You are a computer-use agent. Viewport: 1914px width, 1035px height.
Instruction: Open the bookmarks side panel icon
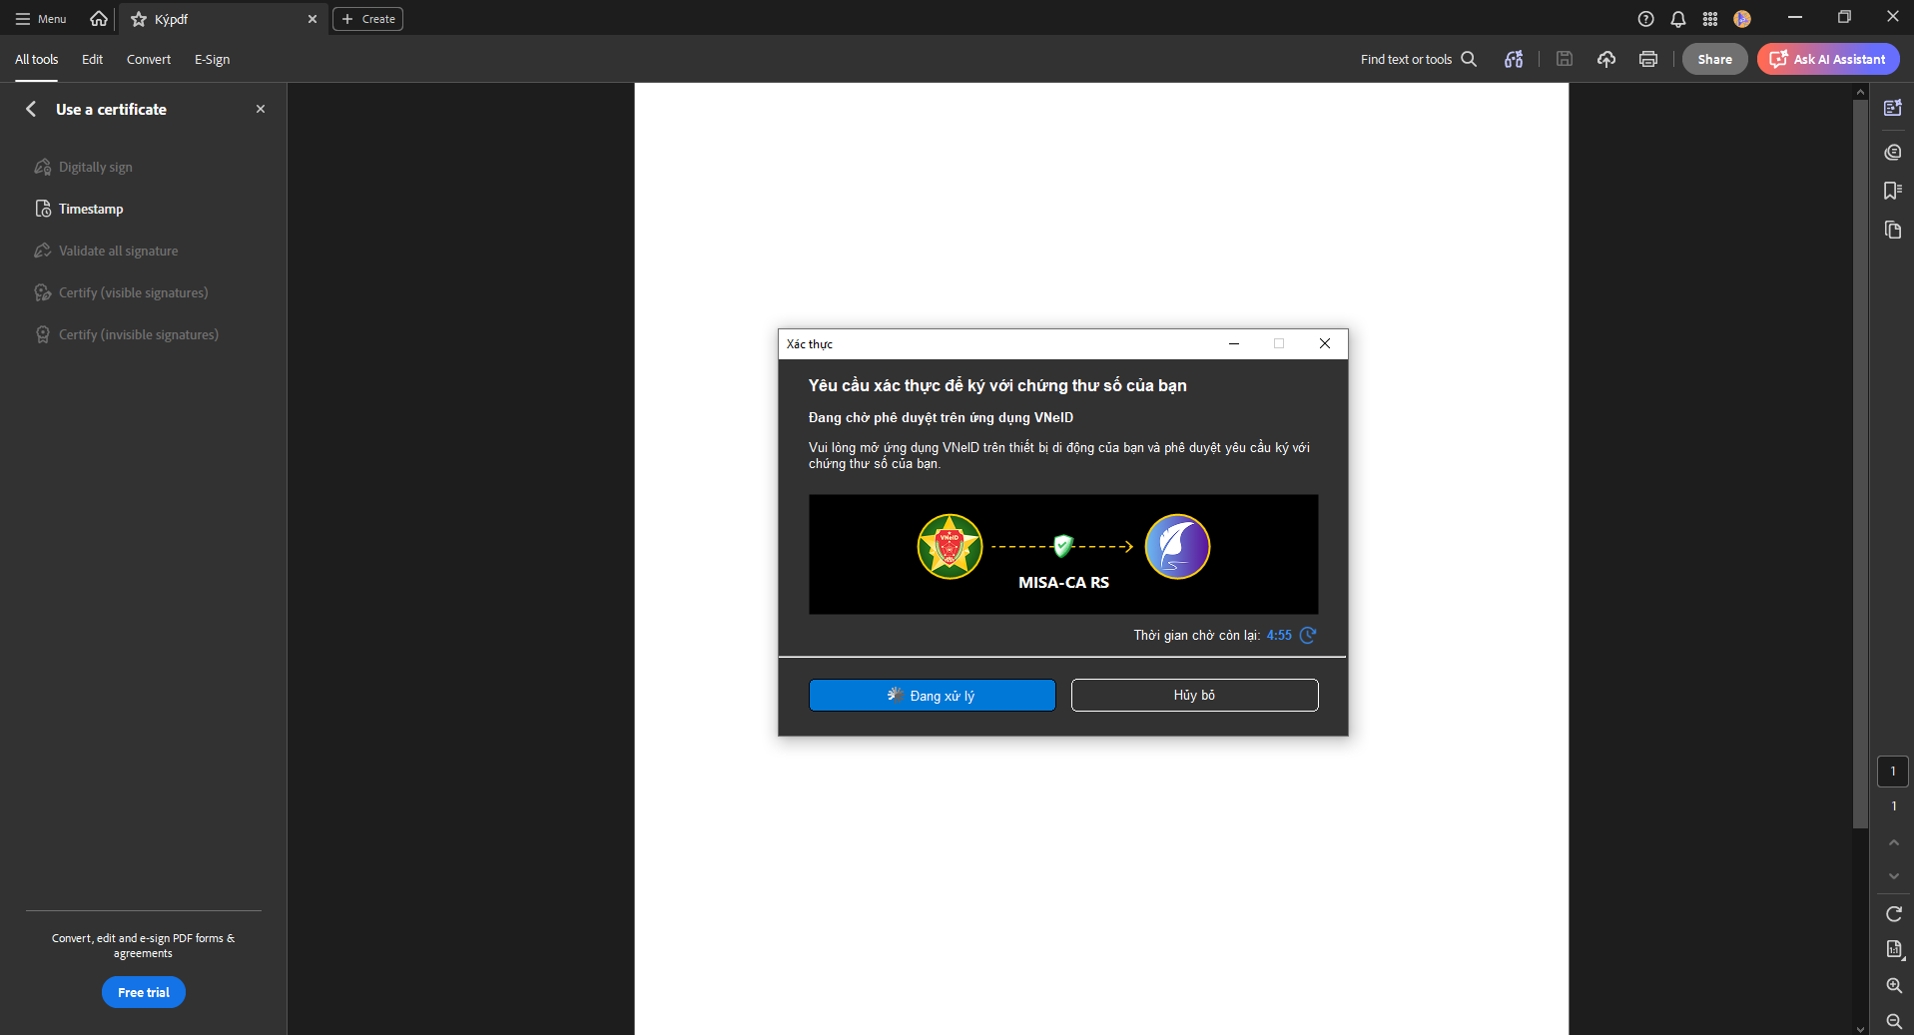point(1892,191)
